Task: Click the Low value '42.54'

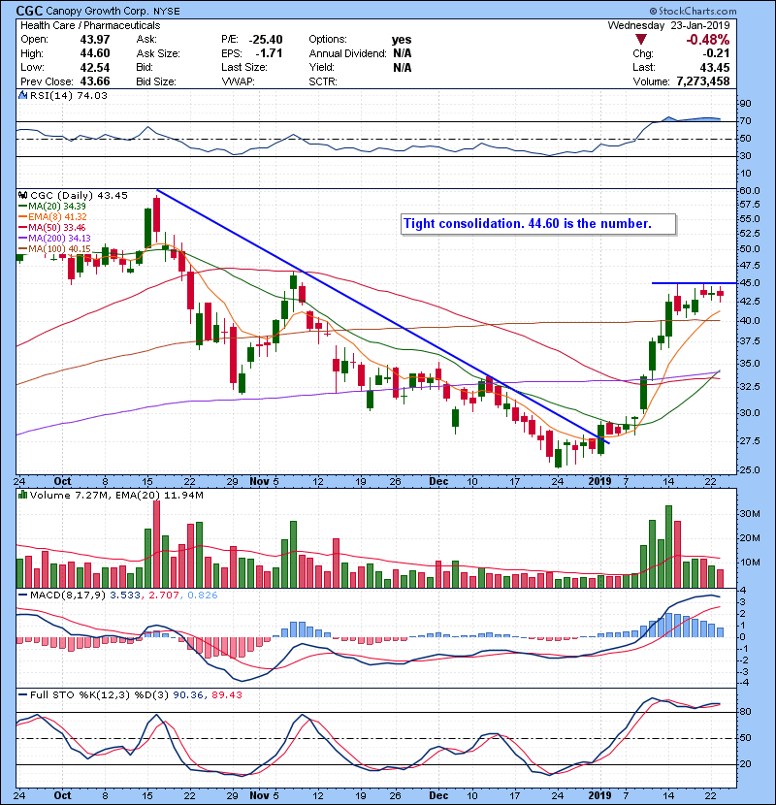Action: (x=95, y=67)
